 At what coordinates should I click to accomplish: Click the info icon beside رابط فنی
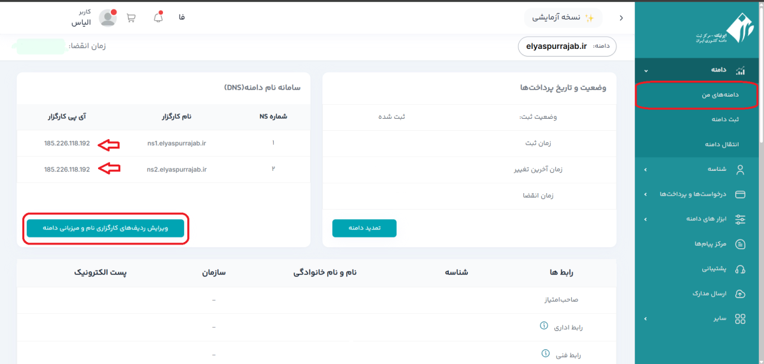[x=545, y=353]
